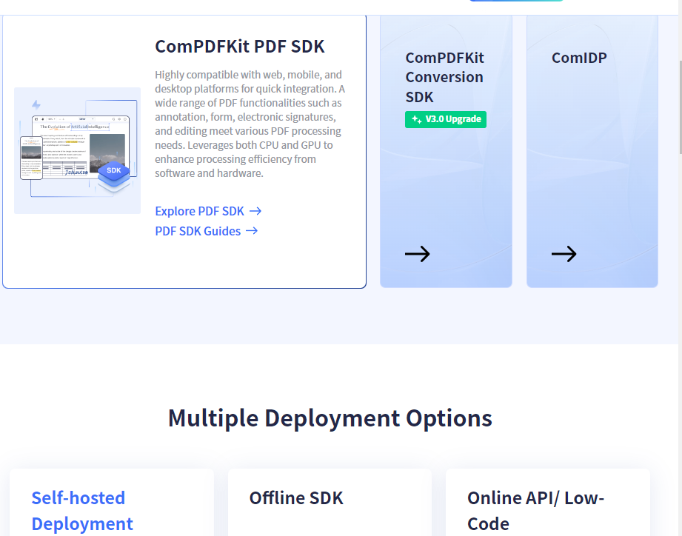This screenshot has height=536, width=682.
Task: Click the arrow on the ComIDP card
Action: point(564,254)
